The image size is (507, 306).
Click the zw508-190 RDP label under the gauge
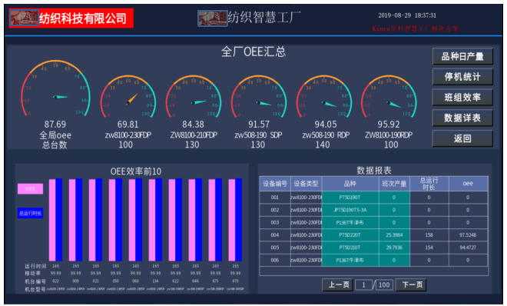click(x=326, y=135)
